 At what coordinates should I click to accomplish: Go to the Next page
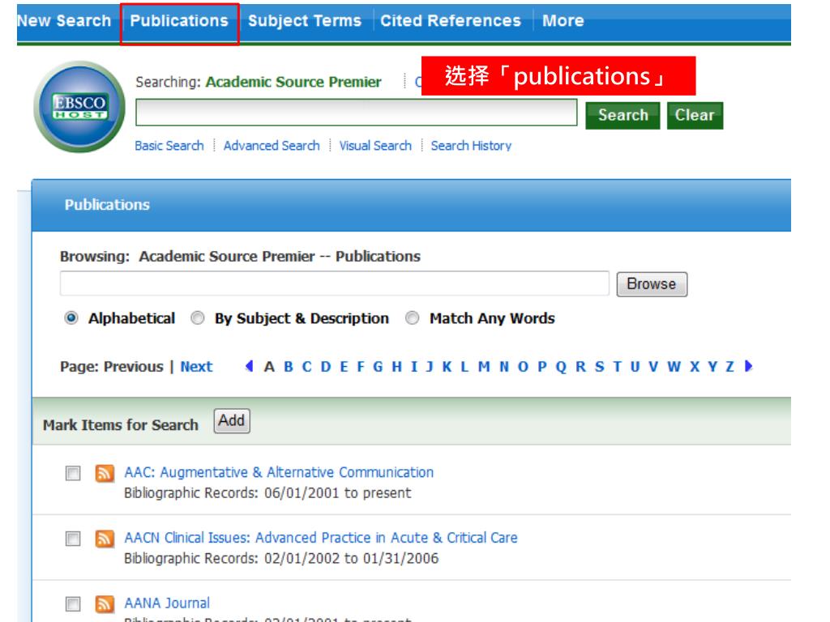point(196,367)
